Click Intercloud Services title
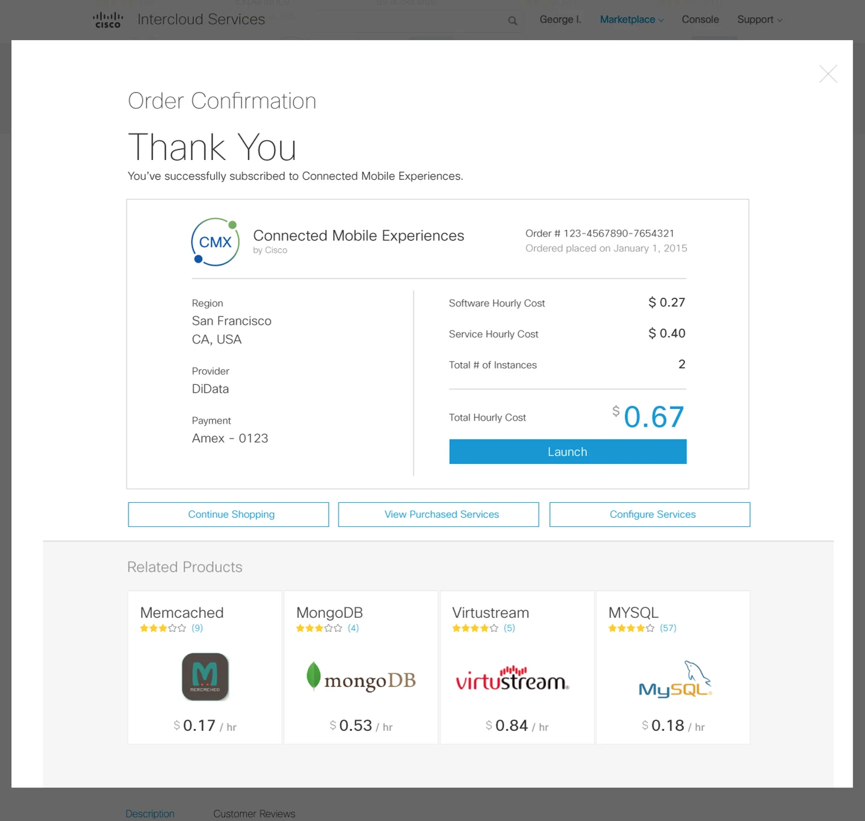The image size is (865, 821). coord(201,20)
